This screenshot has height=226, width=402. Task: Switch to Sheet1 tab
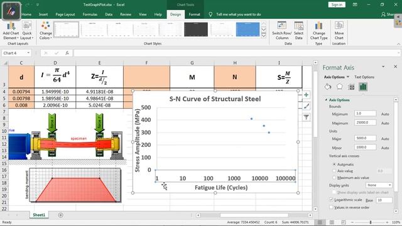click(x=39, y=215)
